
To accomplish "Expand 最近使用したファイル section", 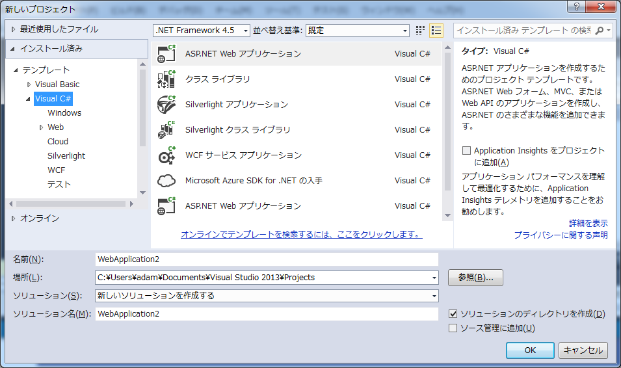I will [x=14, y=29].
